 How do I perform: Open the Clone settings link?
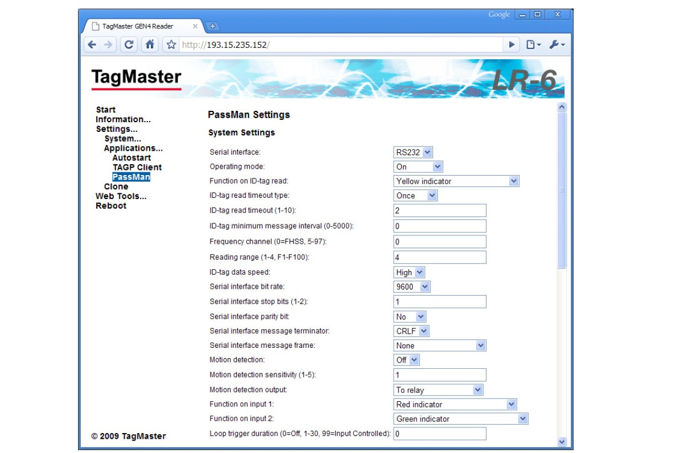coord(116,186)
